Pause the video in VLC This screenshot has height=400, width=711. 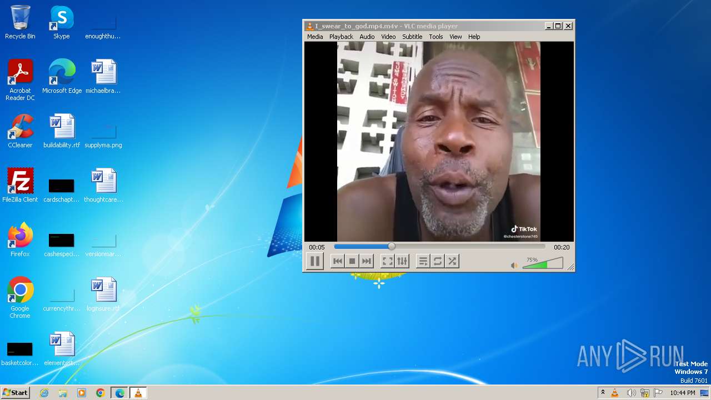(315, 261)
